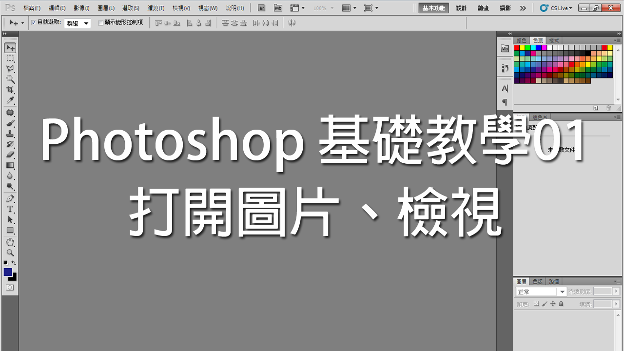Select the Crop tool
Viewport: 624px width, 351px height.
click(x=10, y=90)
